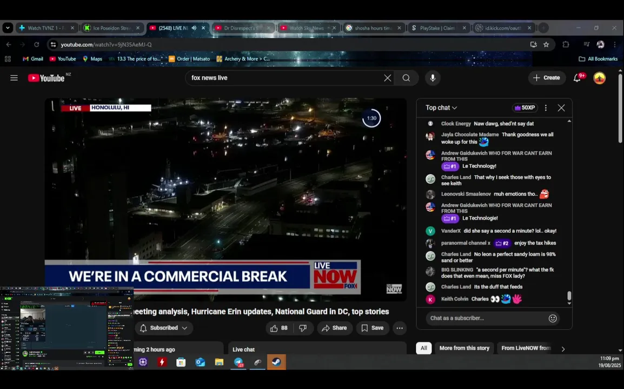Image resolution: width=624 pixels, height=389 pixels.
Task: Expand the Top chat mode dropdown
Action: coord(441,108)
